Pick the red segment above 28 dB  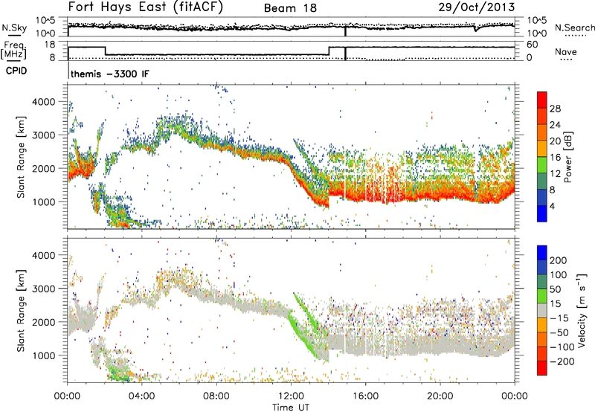(542, 100)
